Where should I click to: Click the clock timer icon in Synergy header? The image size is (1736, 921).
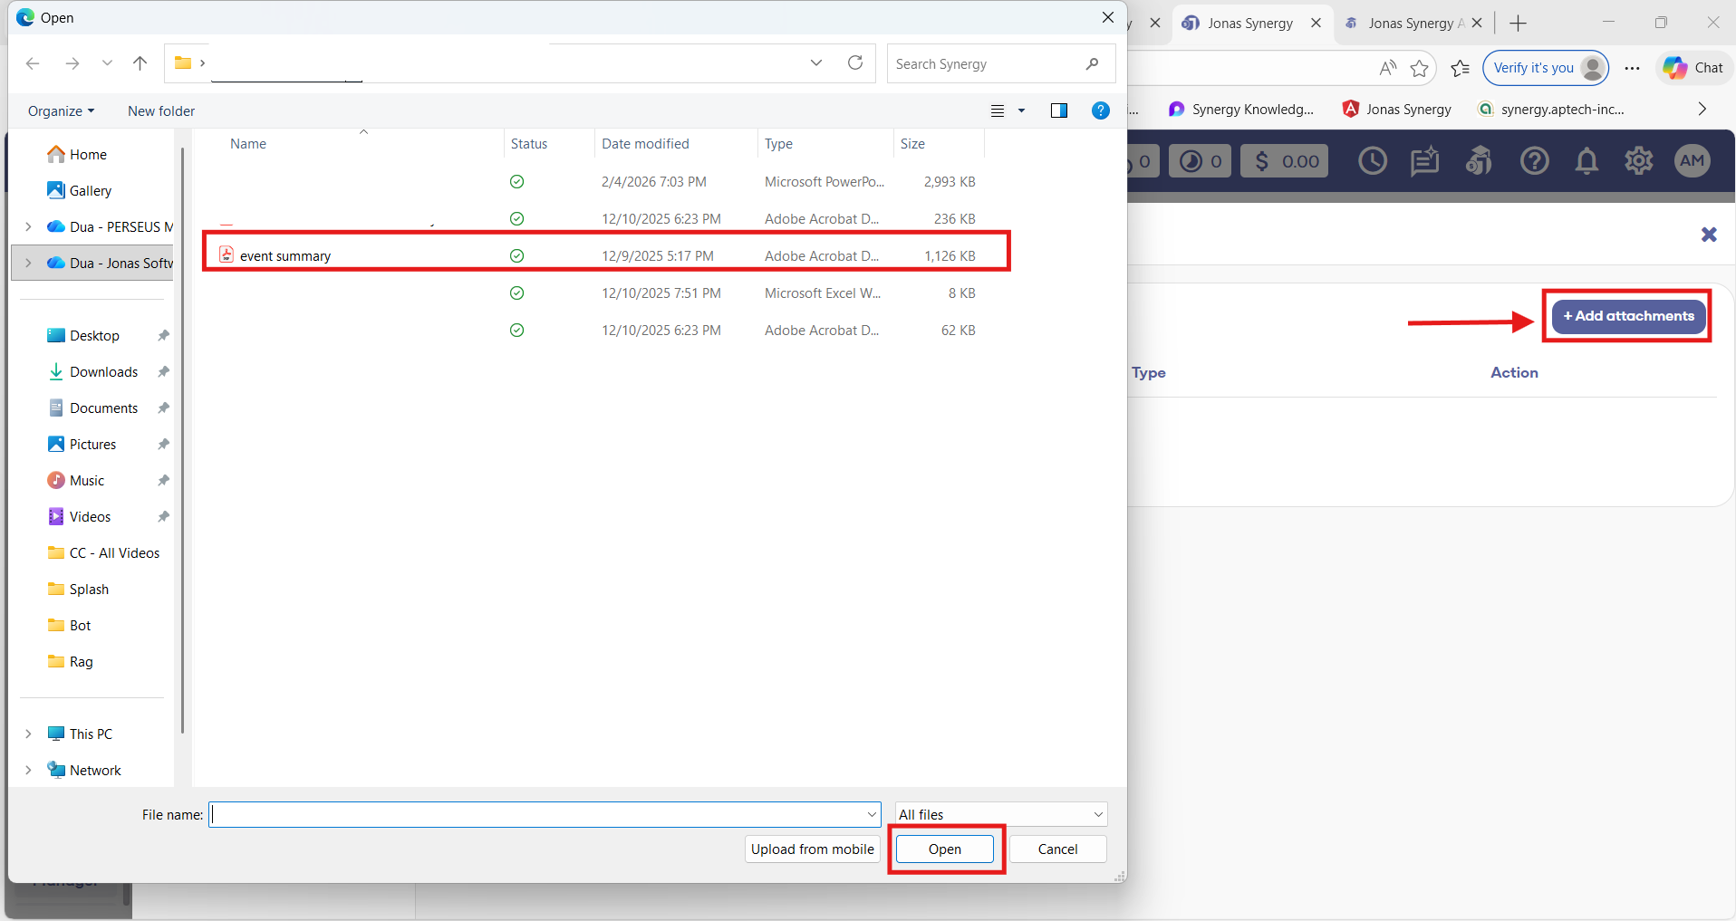pos(1372,161)
